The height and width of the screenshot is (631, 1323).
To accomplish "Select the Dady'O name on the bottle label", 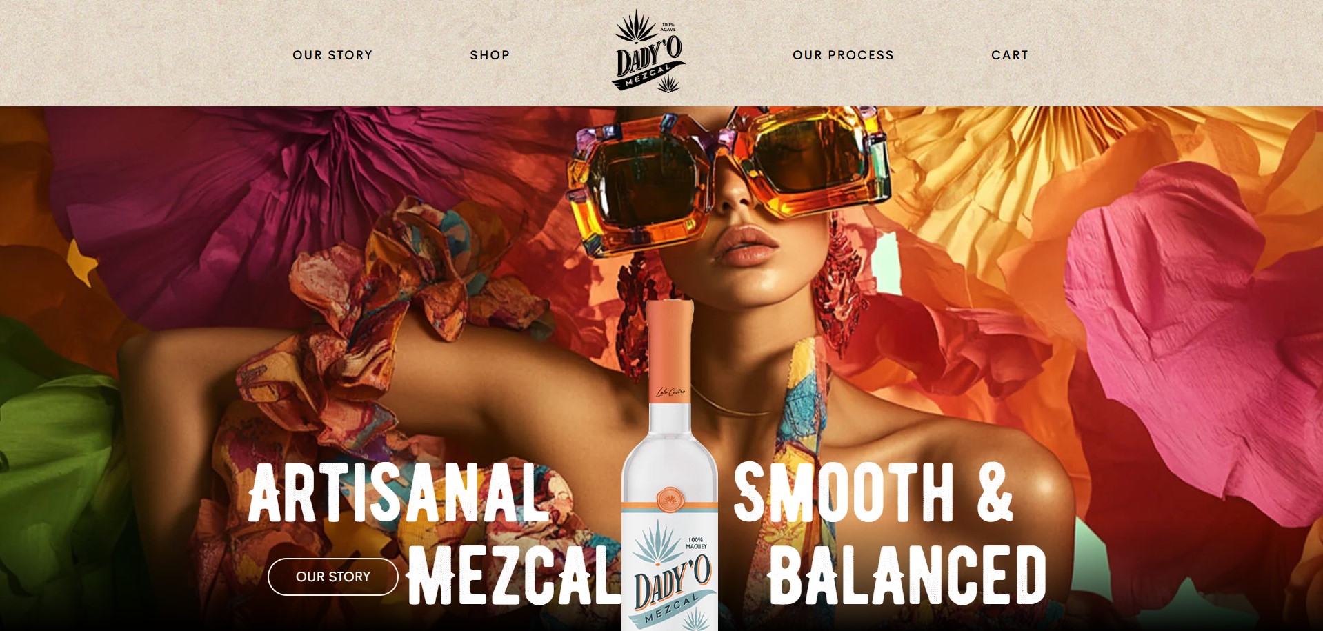I will pos(673,583).
